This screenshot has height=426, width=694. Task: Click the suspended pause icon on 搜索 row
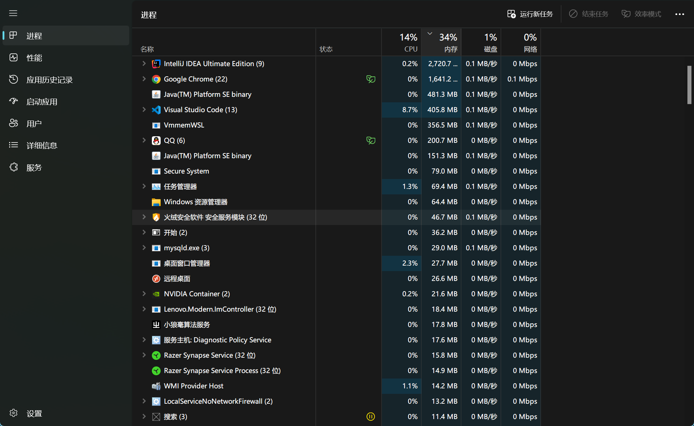(x=371, y=417)
